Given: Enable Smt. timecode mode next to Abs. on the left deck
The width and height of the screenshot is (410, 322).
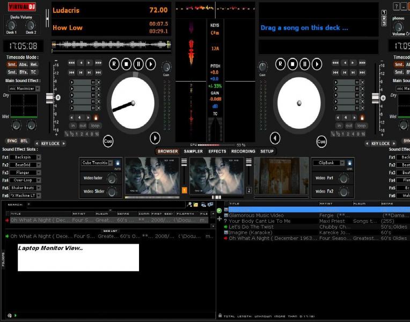Looking at the screenshot, I should 12,64.
